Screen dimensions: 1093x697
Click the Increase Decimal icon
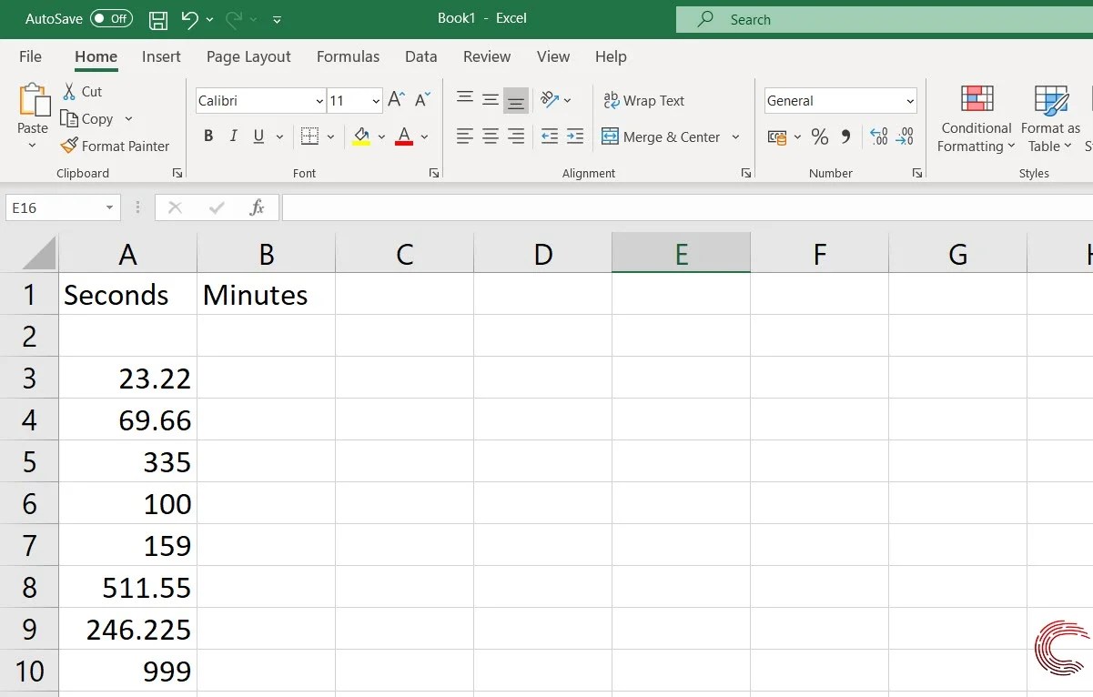tap(879, 136)
